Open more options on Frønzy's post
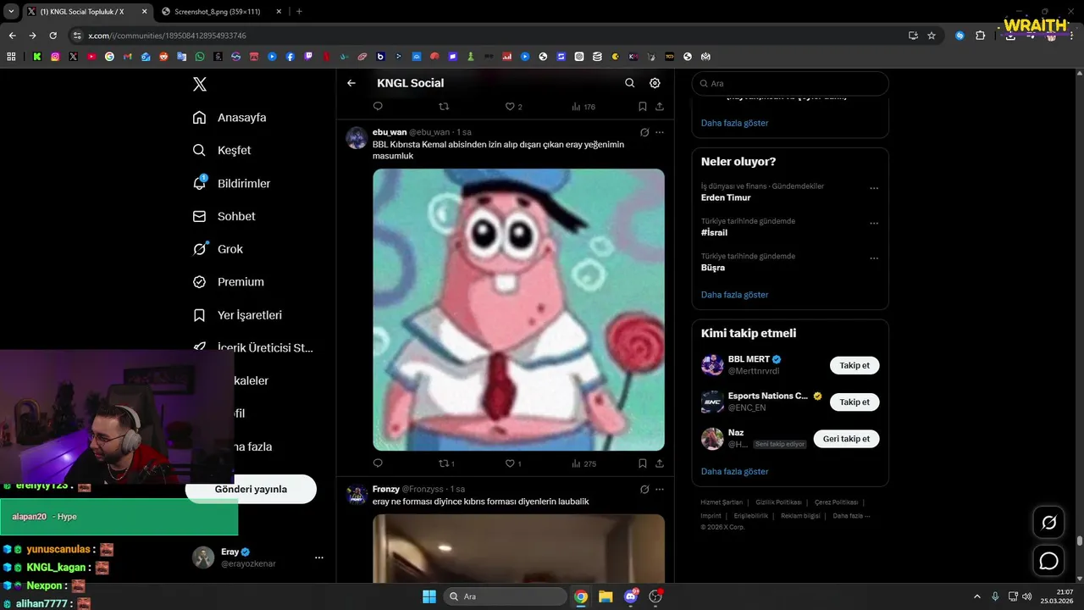 tap(660, 489)
